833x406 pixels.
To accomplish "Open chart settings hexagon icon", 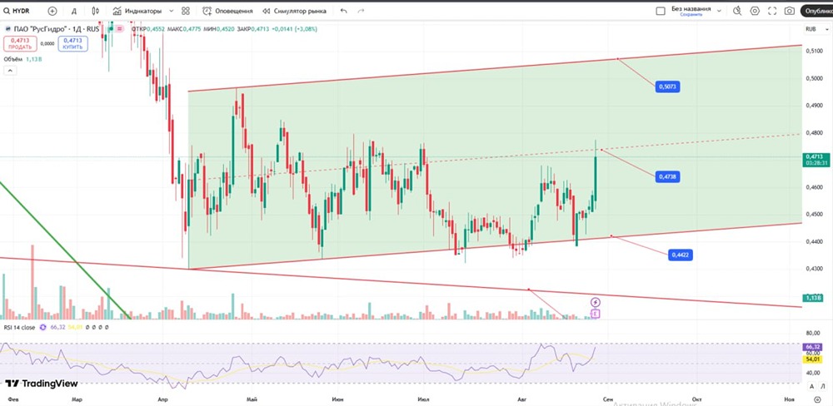I will click(755, 11).
